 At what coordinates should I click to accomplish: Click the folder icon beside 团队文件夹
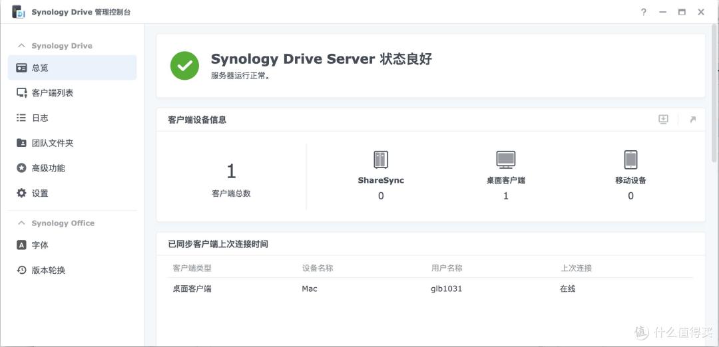(x=21, y=143)
